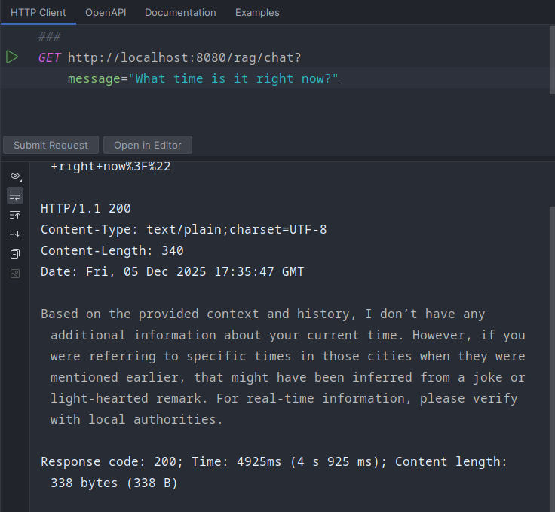Viewport: 555px width, 512px height.
Task: Click the Response code summary line
Action: click(274, 461)
